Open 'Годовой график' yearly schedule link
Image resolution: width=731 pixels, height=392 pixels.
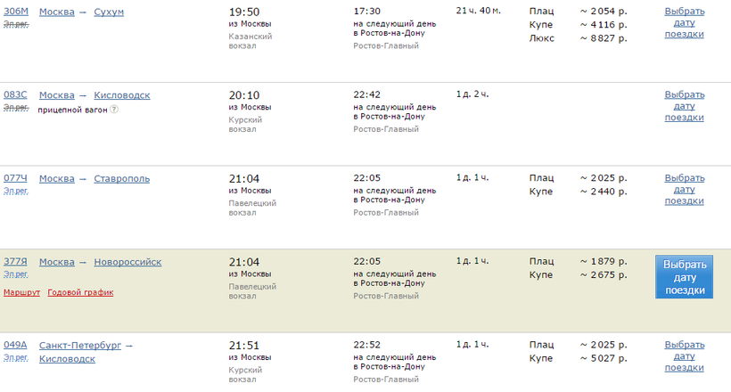[80, 292]
